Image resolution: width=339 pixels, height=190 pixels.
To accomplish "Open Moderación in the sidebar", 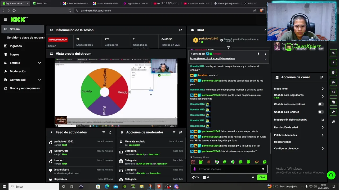I will pyautogui.click(x=23, y=71).
